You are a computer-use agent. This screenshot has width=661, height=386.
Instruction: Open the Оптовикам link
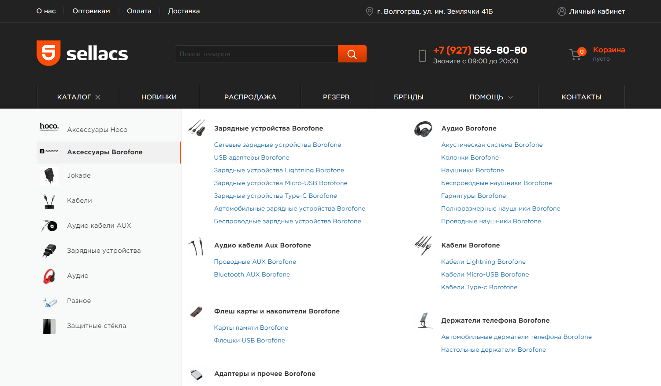click(x=91, y=11)
